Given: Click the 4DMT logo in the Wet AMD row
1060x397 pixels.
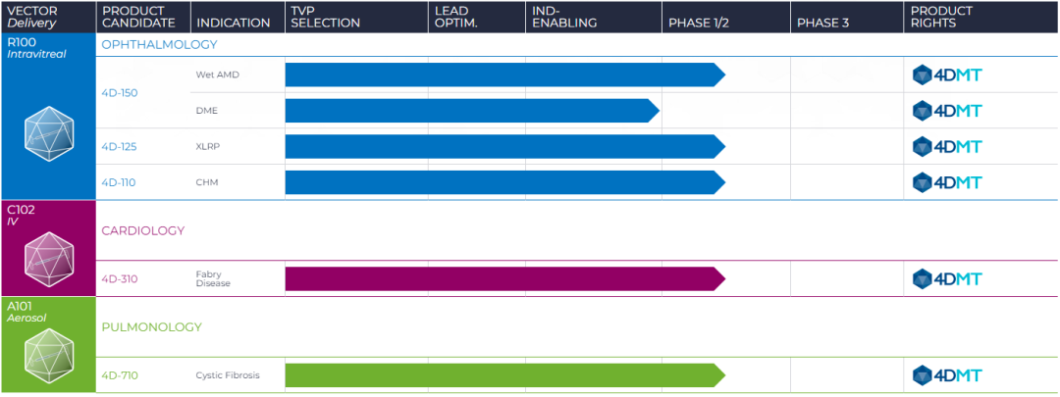Looking at the screenshot, I should tap(946, 74).
